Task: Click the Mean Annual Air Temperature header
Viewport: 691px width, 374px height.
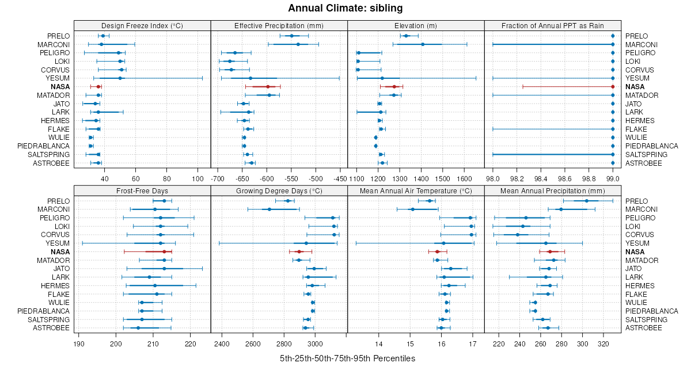Action: tap(416, 190)
